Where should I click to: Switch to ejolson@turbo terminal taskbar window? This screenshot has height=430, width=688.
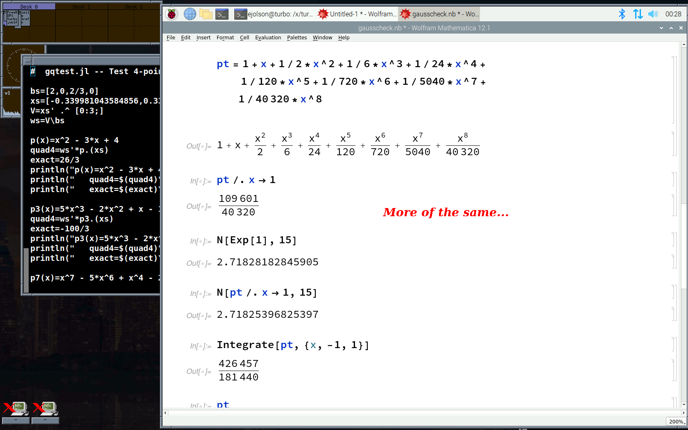pos(274,14)
